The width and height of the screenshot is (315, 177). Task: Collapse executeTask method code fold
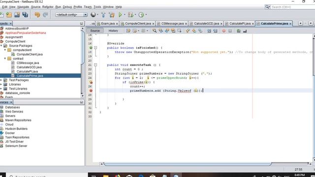point(95,65)
